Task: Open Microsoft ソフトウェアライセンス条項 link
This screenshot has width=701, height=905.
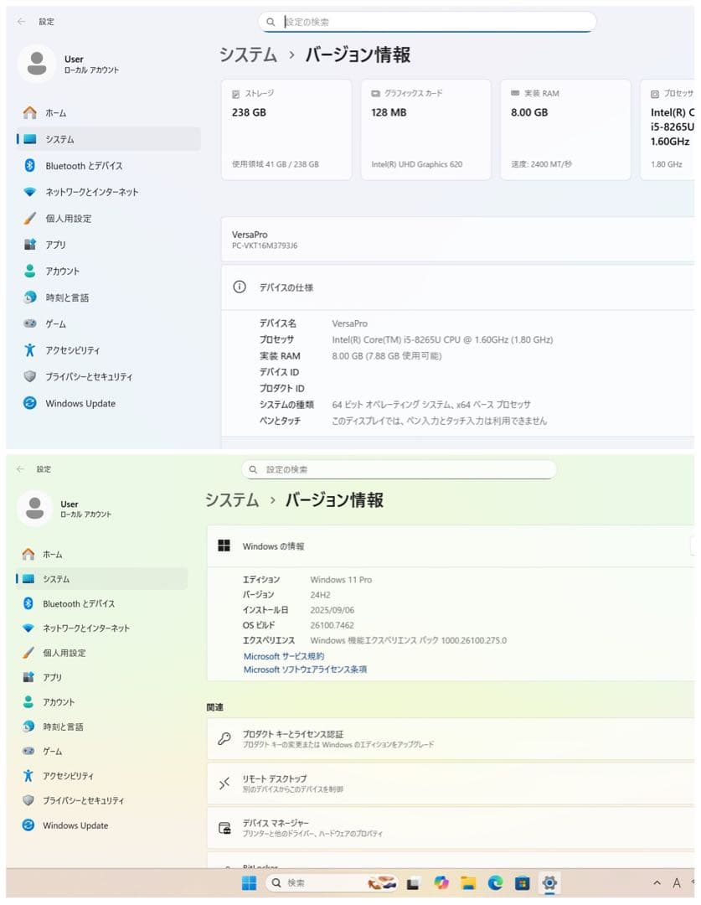Action: pyautogui.click(x=305, y=670)
